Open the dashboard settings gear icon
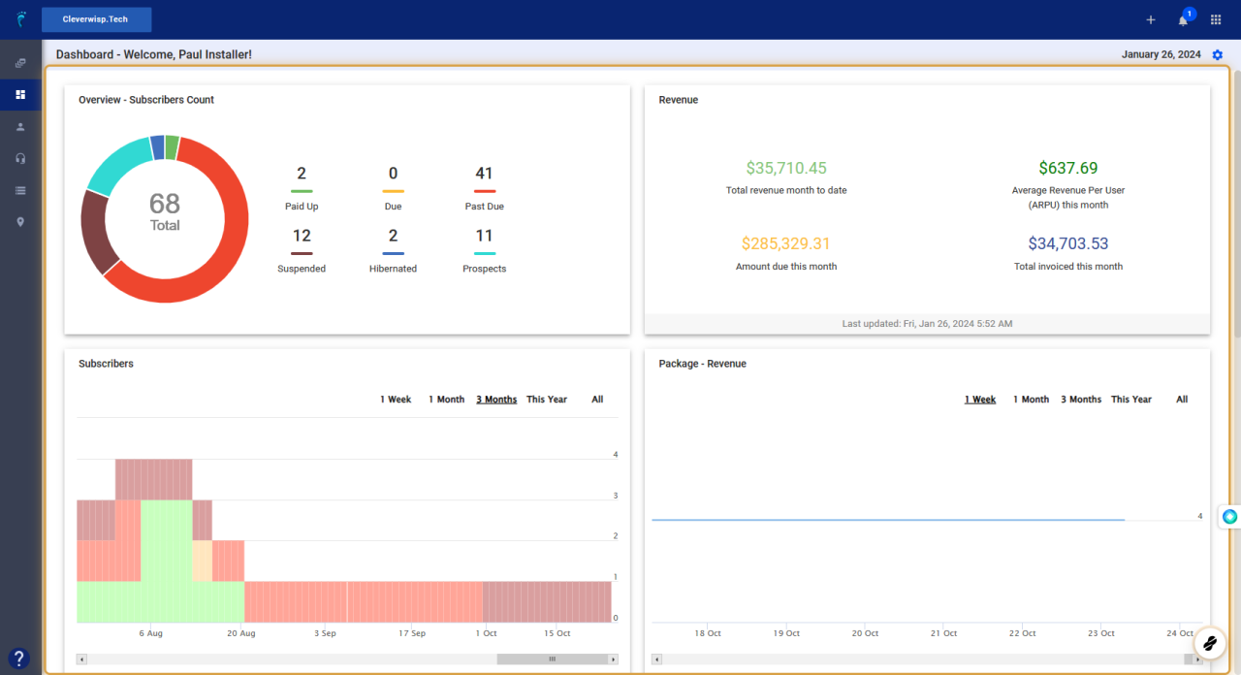Viewport: 1241px width, 675px height. click(x=1218, y=54)
